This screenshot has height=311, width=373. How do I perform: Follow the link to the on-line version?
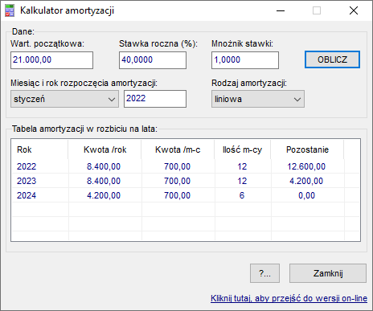[x=289, y=298]
